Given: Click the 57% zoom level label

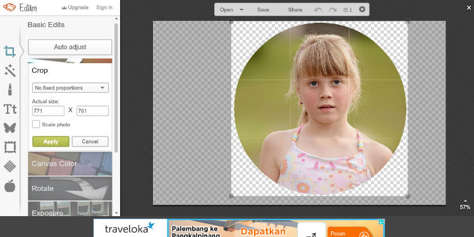Looking at the screenshot, I should (x=465, y=207).
